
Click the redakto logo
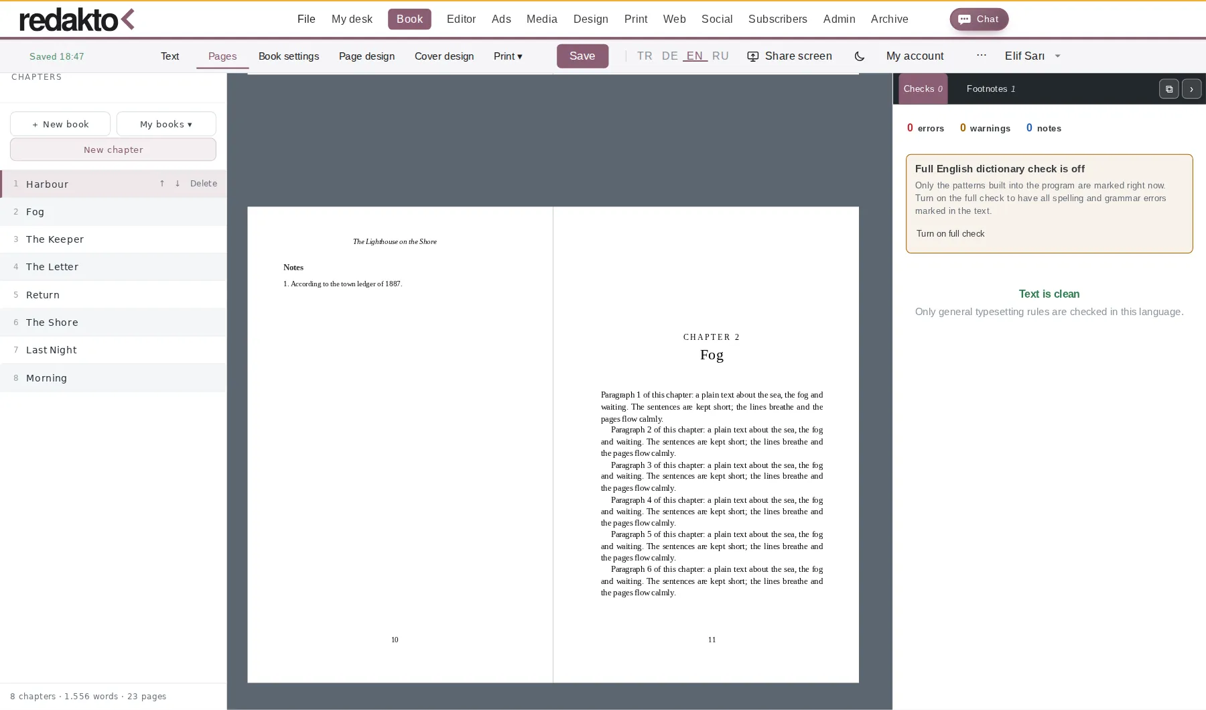pos(77,19)
